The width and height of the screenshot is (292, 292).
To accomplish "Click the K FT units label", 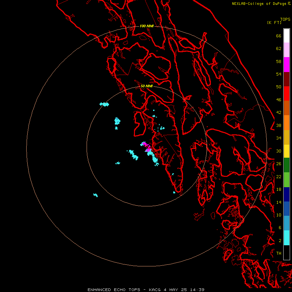I will click(x=274, y=23).
